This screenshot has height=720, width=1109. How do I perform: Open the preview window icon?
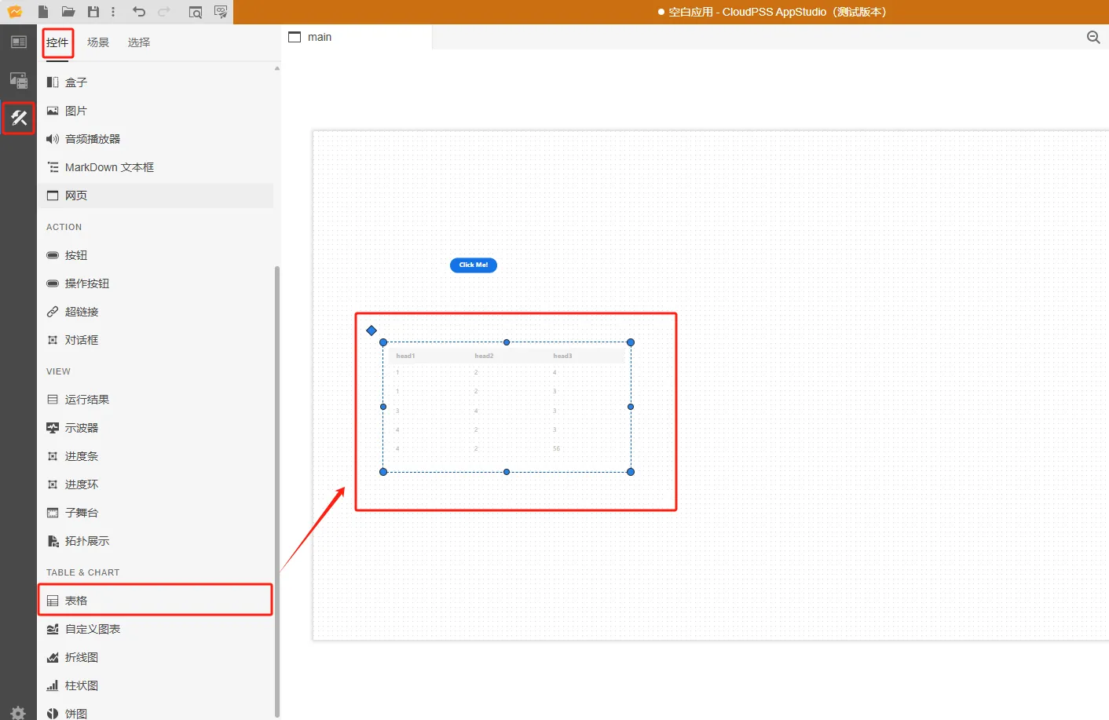tap(196, 12)
